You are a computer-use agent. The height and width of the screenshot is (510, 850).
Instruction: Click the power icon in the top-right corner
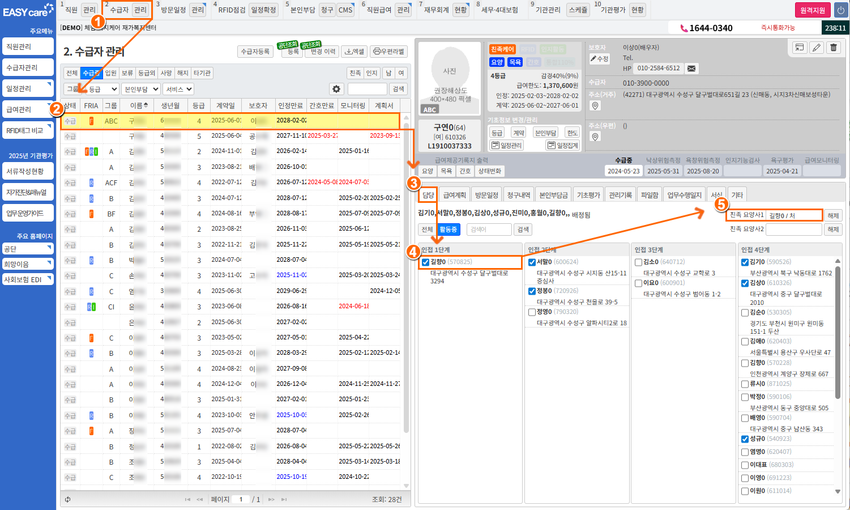coord(840,10)
